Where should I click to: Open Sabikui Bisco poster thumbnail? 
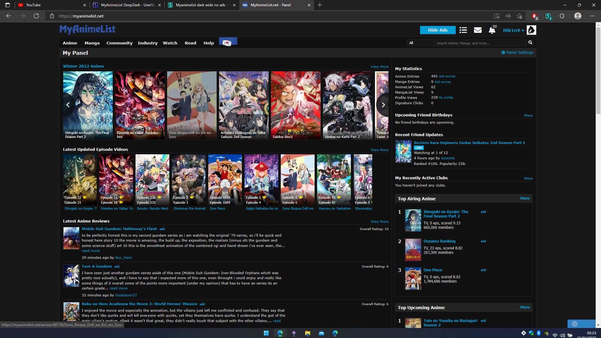(295, 105)
